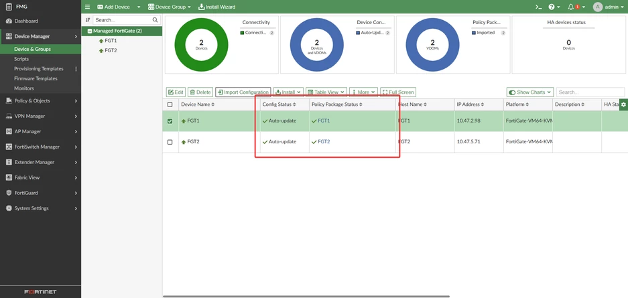This screenshot has width=628, height=298.
Task: Click the table search input field
Action: tap(590, 92)
